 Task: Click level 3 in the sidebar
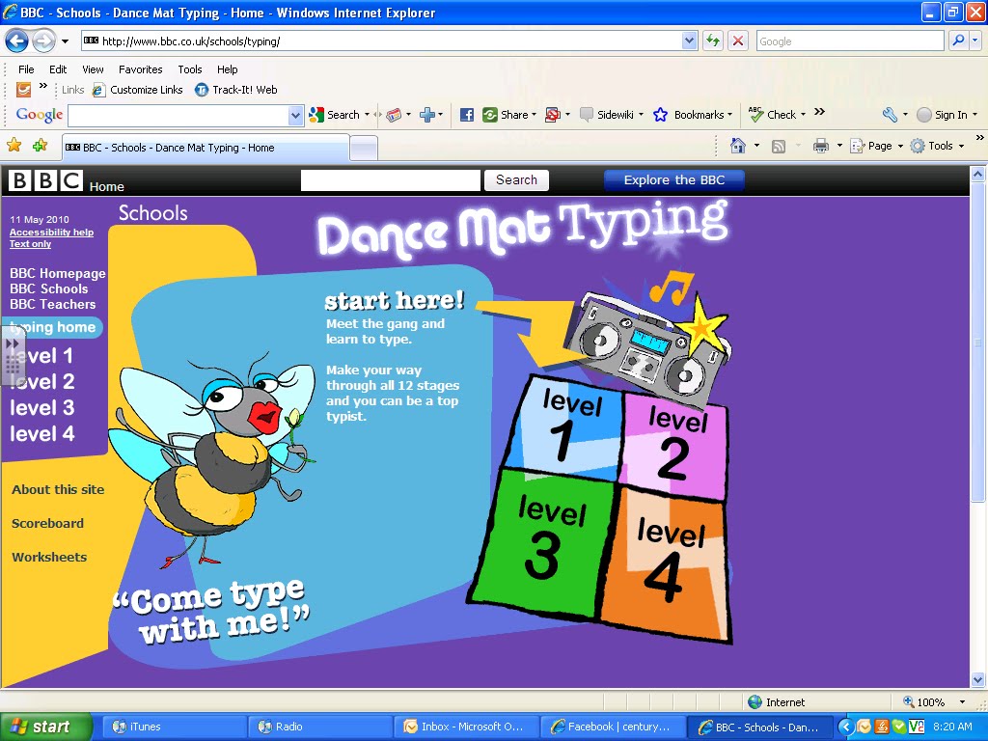[x=42, y=408]
